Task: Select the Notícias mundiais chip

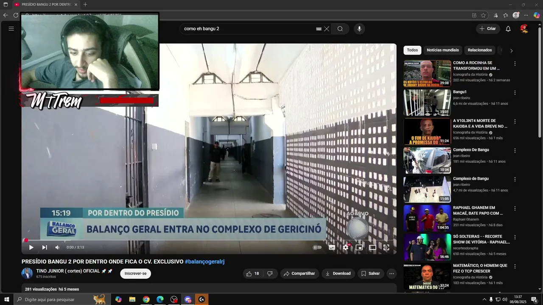Action: [442, 50]
